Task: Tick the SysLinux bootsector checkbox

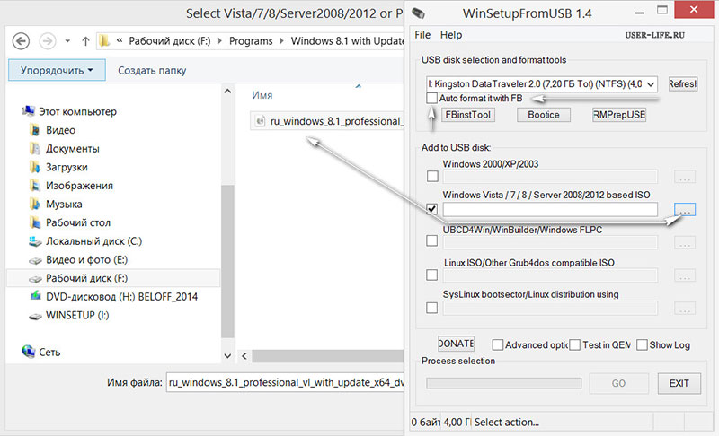Action: 432,308
